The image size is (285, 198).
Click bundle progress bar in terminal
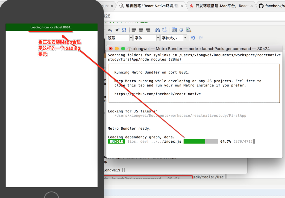[x=201, y=141]
